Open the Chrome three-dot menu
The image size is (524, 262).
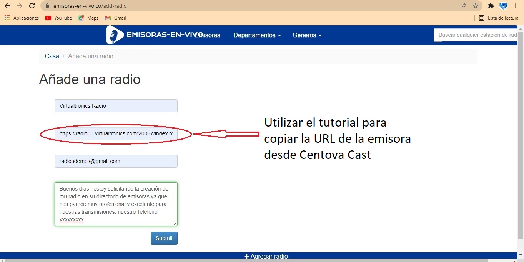516,6
